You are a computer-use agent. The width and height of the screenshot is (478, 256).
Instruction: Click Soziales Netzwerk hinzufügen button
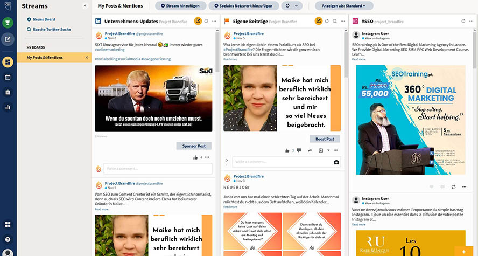pyautogui.click(x=244, y=6)
